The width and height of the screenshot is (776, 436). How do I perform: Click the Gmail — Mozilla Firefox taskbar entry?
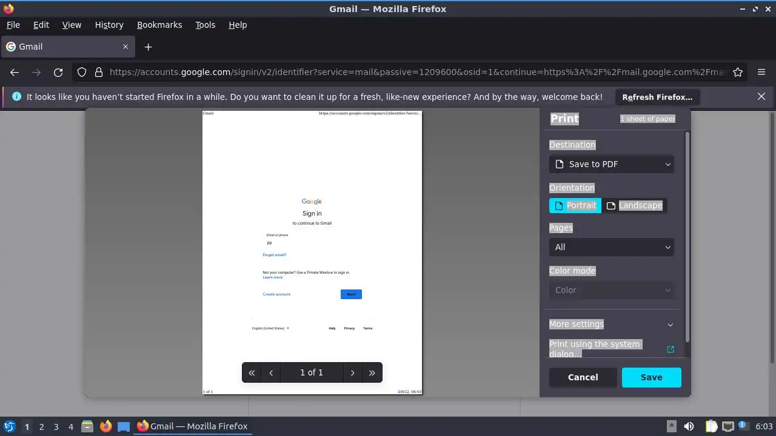click(x=192, y=426)
